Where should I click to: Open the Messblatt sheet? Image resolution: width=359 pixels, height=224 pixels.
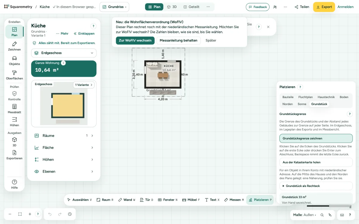14,109
